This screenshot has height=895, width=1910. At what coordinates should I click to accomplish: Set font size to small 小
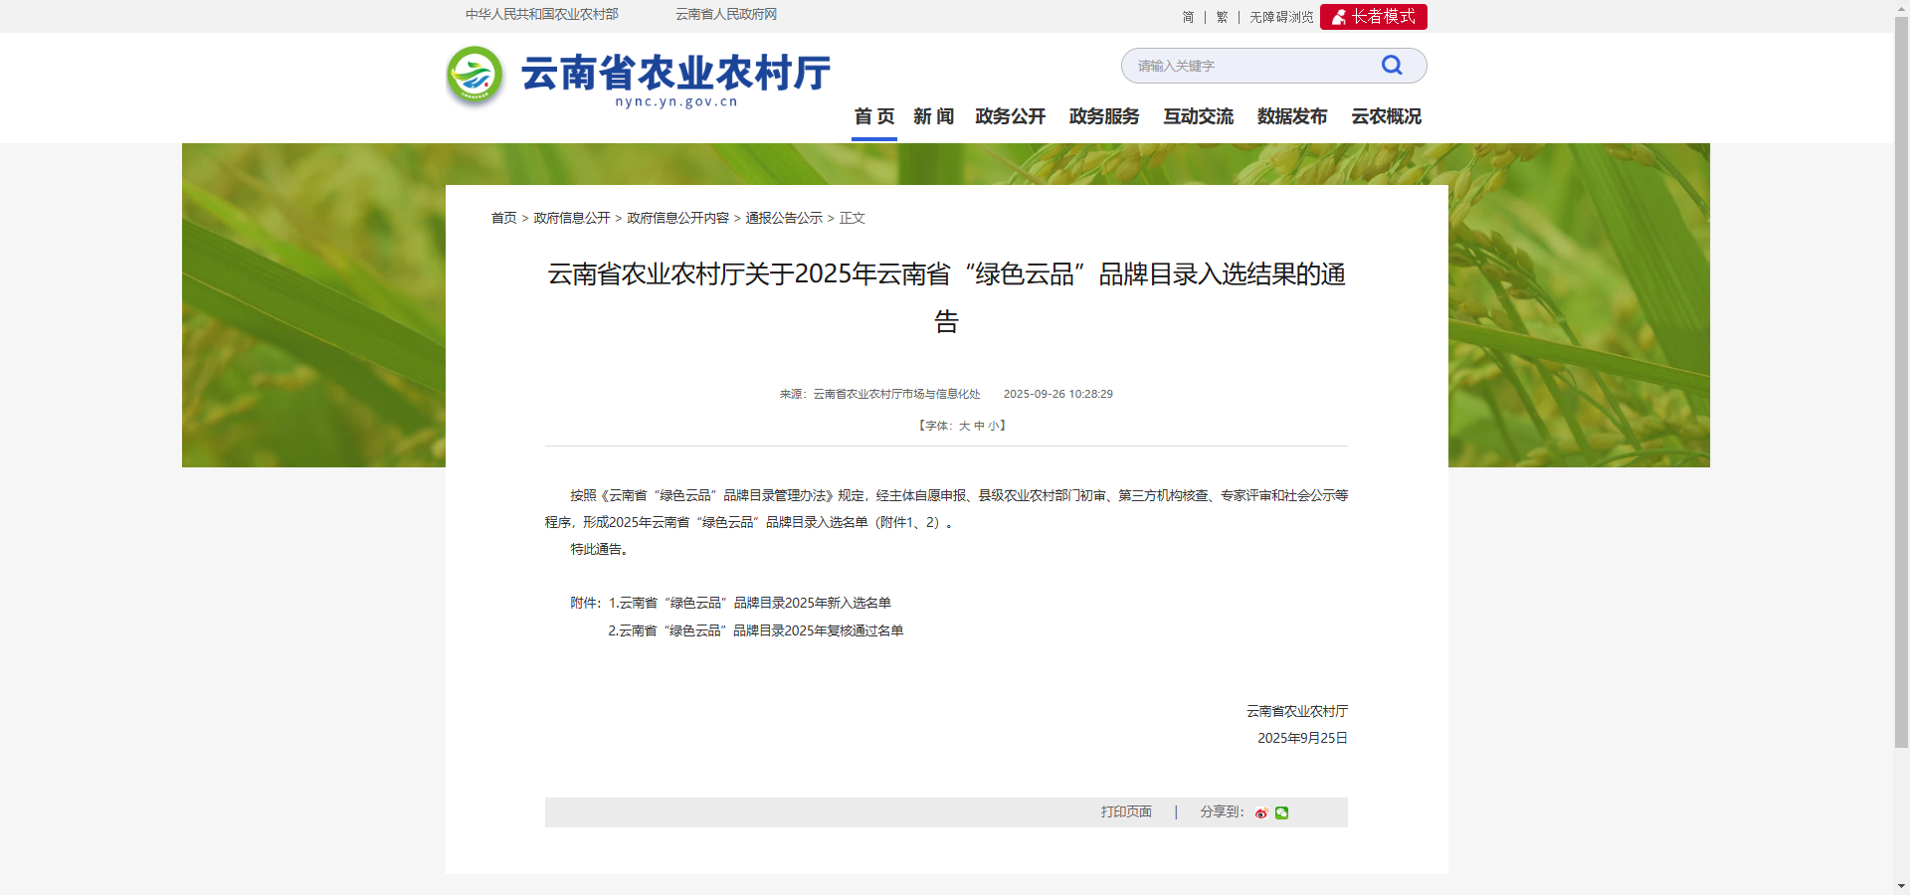point(993,426)
